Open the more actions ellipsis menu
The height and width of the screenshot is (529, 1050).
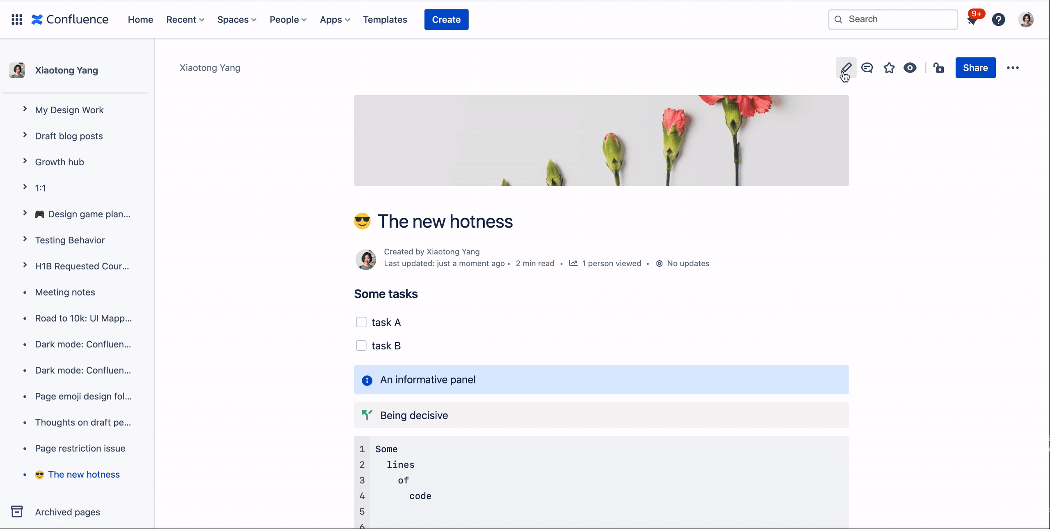[1013, 68]
